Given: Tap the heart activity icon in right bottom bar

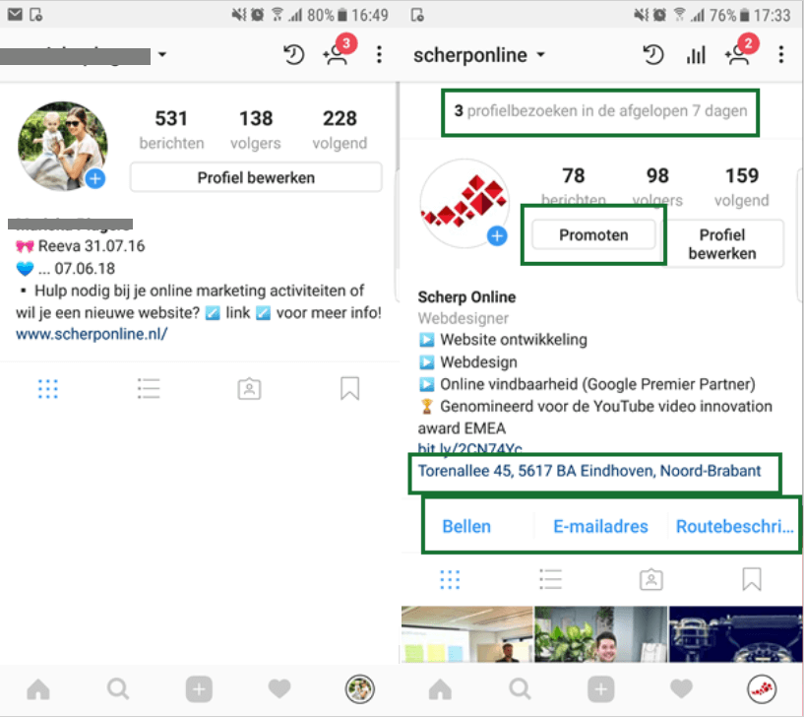Looking at the screenshot, I should (681, 688).
